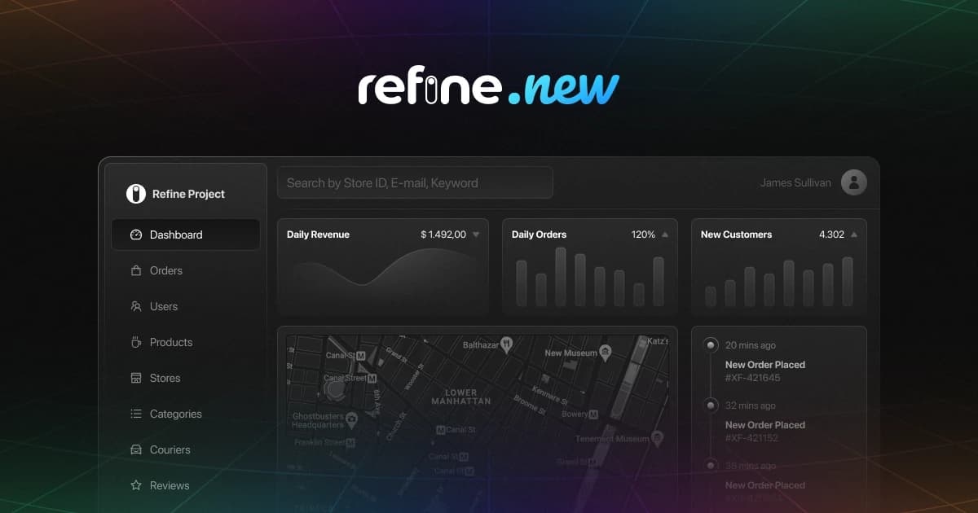
Task: Select the Products icon
Action: 135,342
